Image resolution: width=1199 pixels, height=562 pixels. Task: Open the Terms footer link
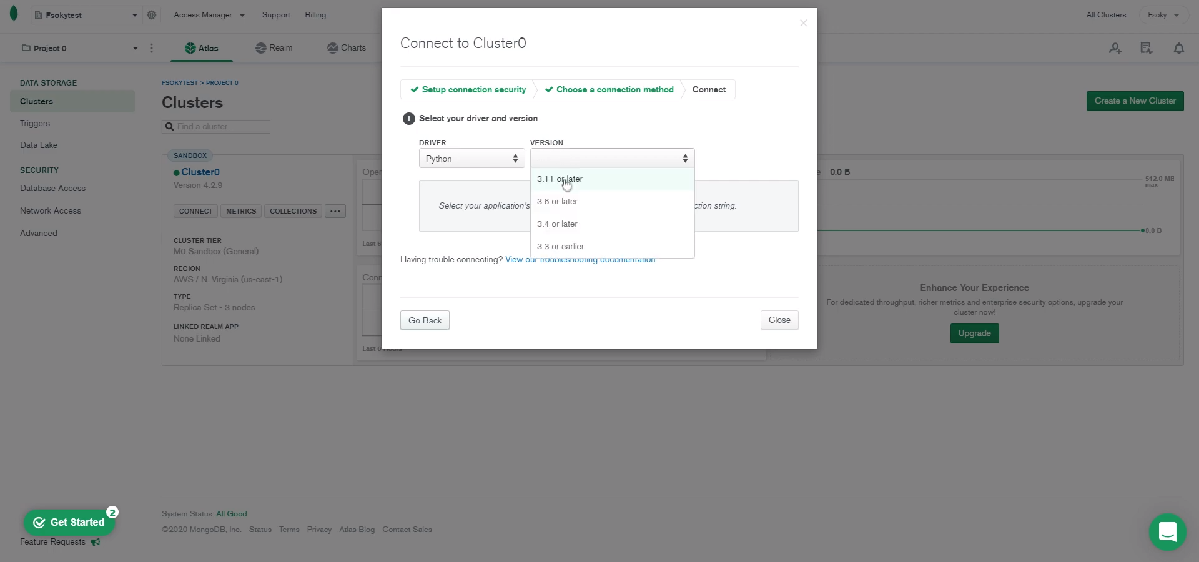click(x=289, y=530)
